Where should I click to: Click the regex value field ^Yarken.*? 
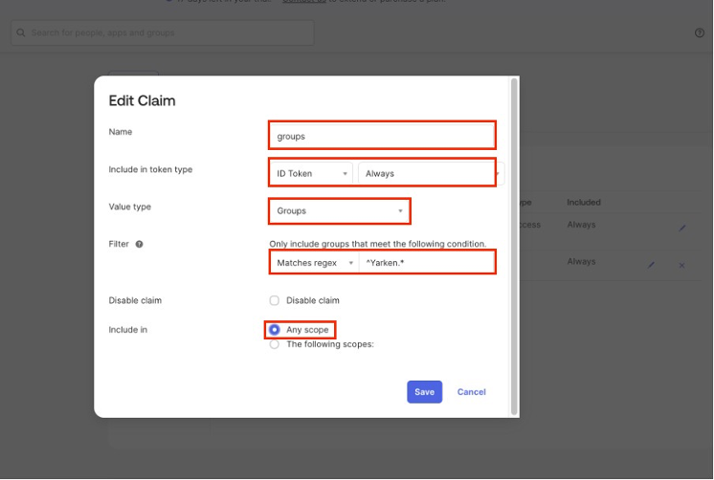pos(427,263)
